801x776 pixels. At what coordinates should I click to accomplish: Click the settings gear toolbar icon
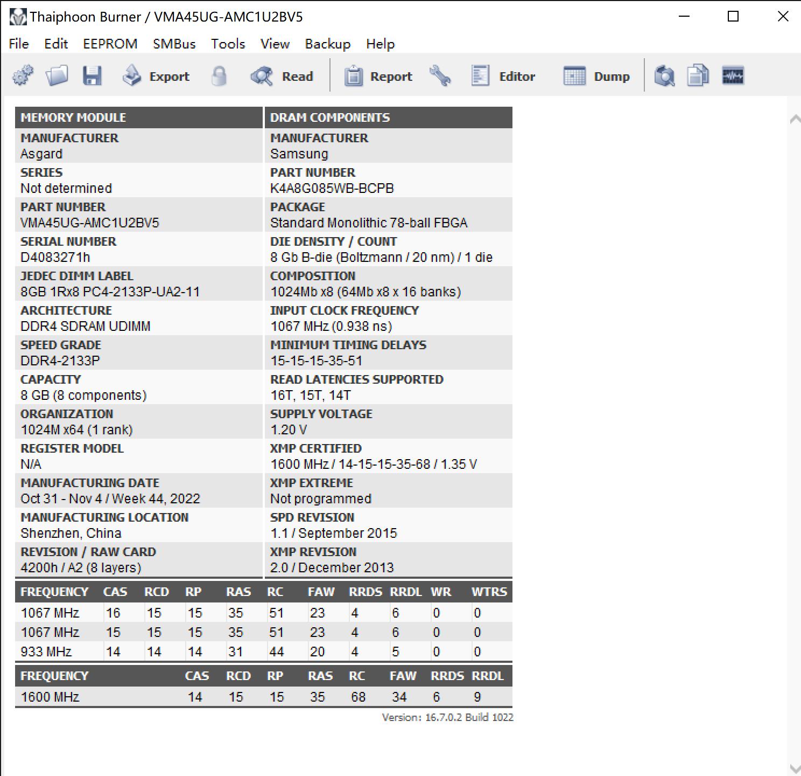point(23,76)
